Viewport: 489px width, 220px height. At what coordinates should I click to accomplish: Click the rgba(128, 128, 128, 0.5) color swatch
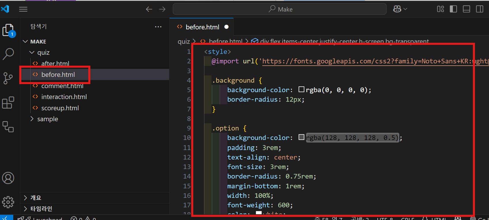301,137
